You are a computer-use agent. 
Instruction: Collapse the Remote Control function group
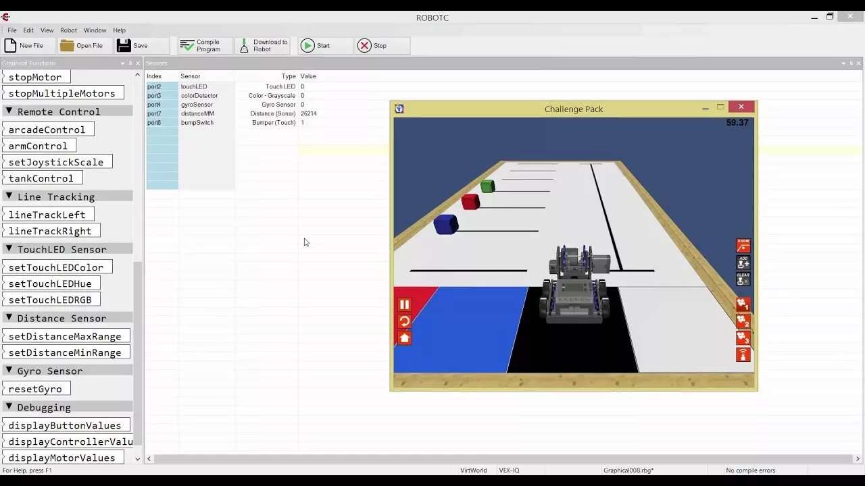[9, 111]
